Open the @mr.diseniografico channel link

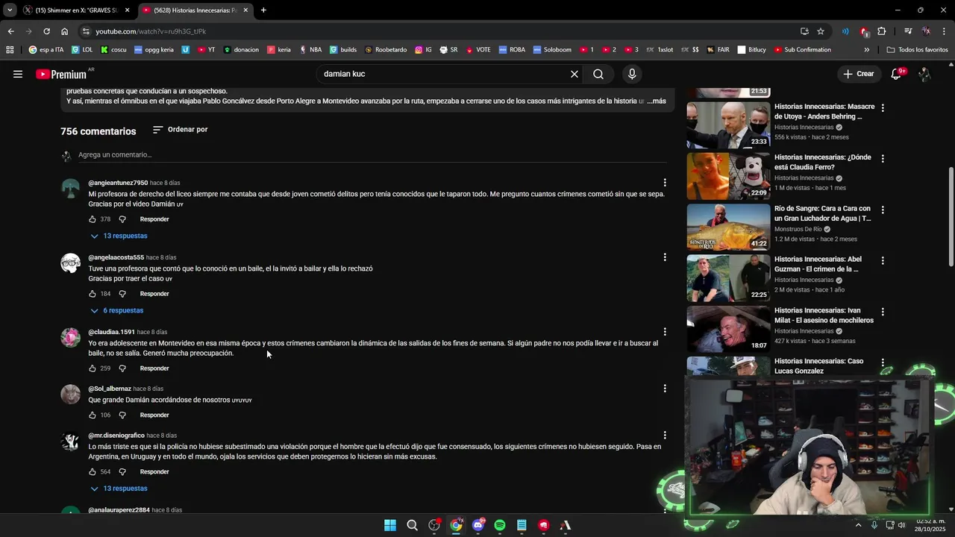[x=116, y=436]
